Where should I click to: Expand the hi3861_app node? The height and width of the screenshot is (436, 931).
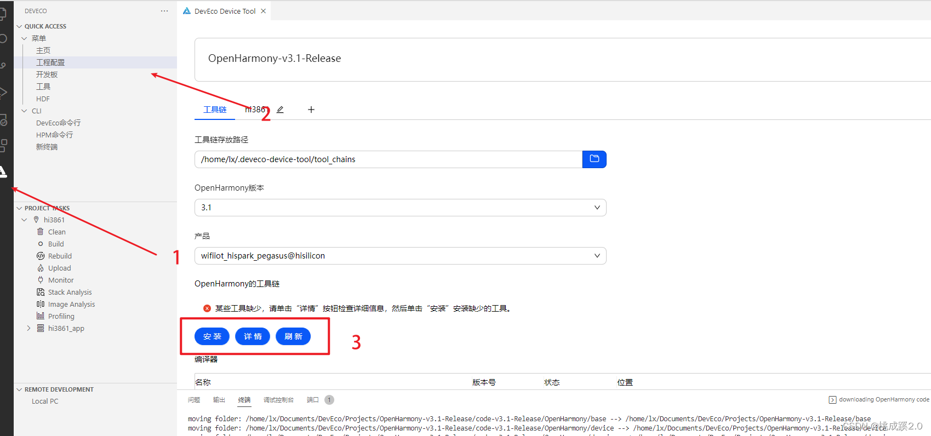(x=28, y=328)
